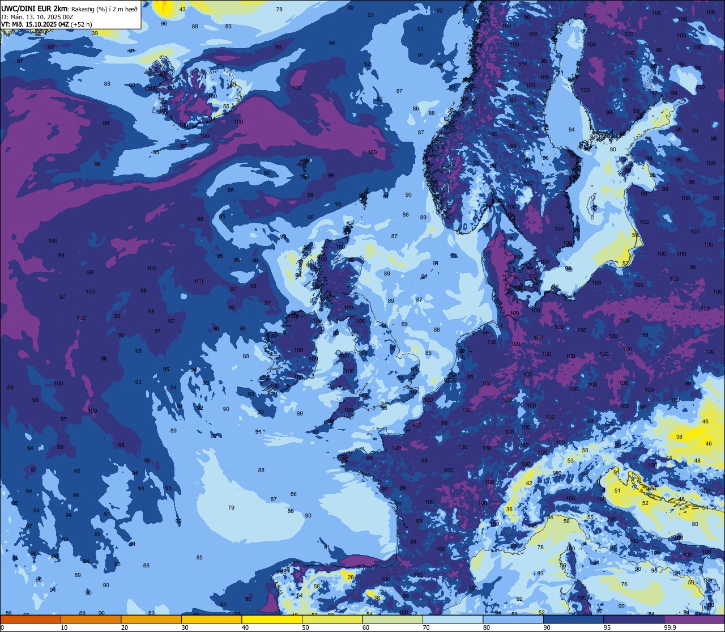This screenshot has height=632, width=725.
Task: Click the value "42" over the western Alps
Action: 529,483
